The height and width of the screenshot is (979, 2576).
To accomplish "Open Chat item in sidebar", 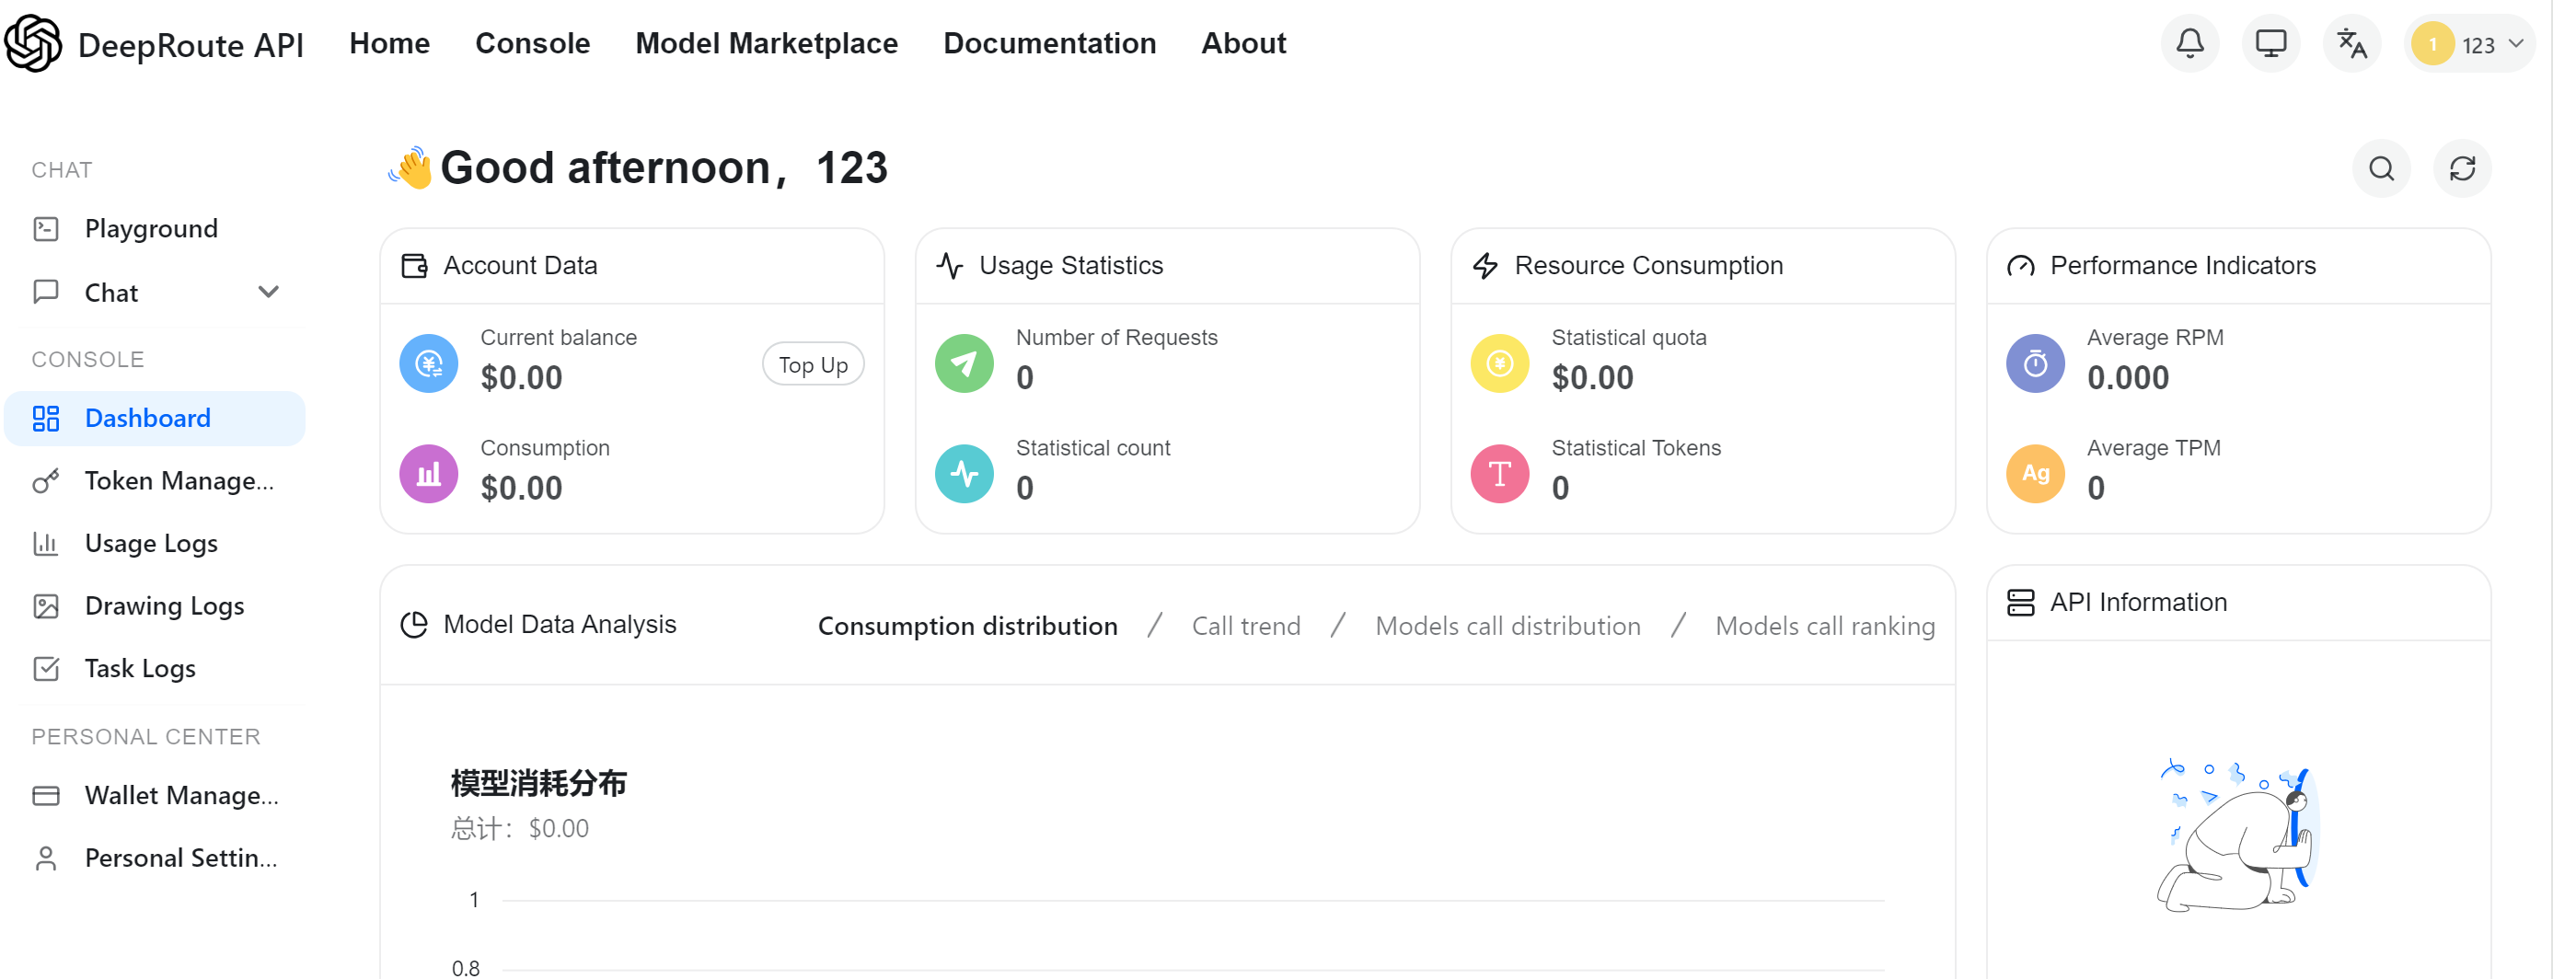I will tap(155, 292).
